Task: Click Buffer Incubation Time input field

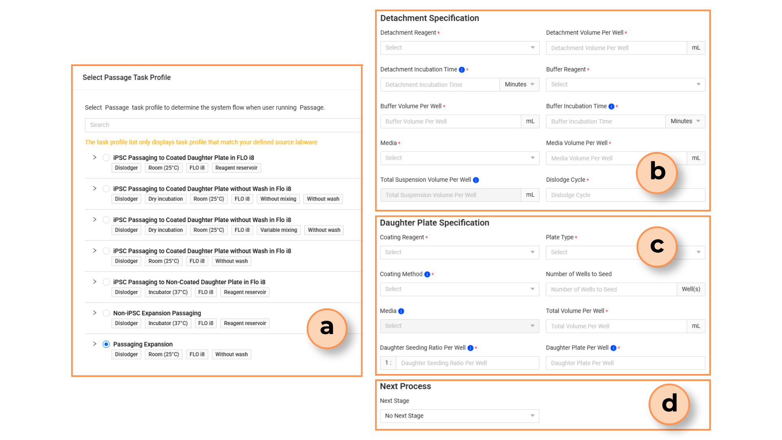Action: pos(606,121)
